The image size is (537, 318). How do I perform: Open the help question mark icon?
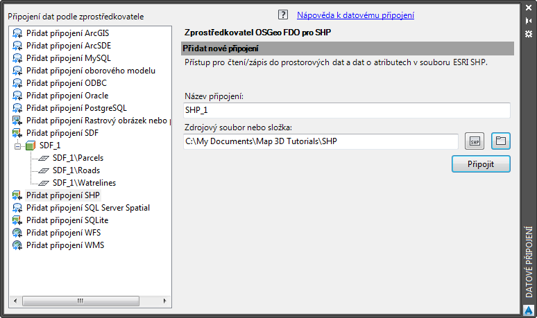(282, 15)
